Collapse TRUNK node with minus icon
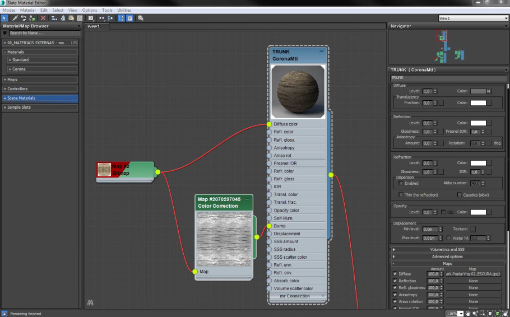 [x=321, y=52]
